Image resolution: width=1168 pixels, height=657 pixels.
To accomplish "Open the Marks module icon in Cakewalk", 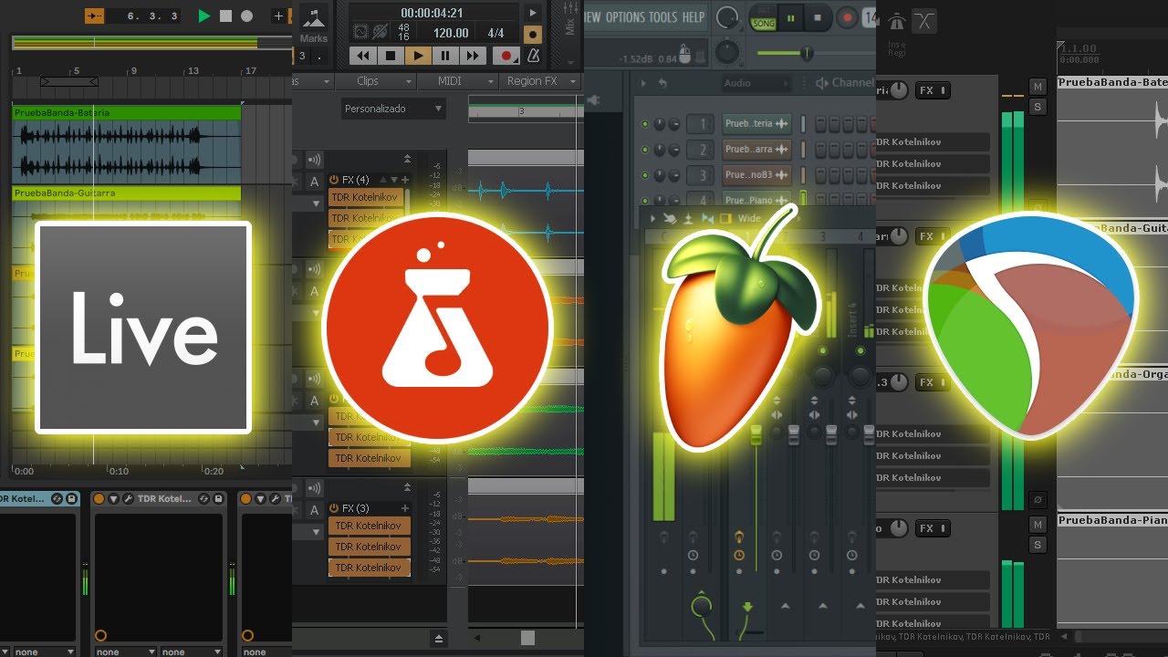I will click(313, 18).
